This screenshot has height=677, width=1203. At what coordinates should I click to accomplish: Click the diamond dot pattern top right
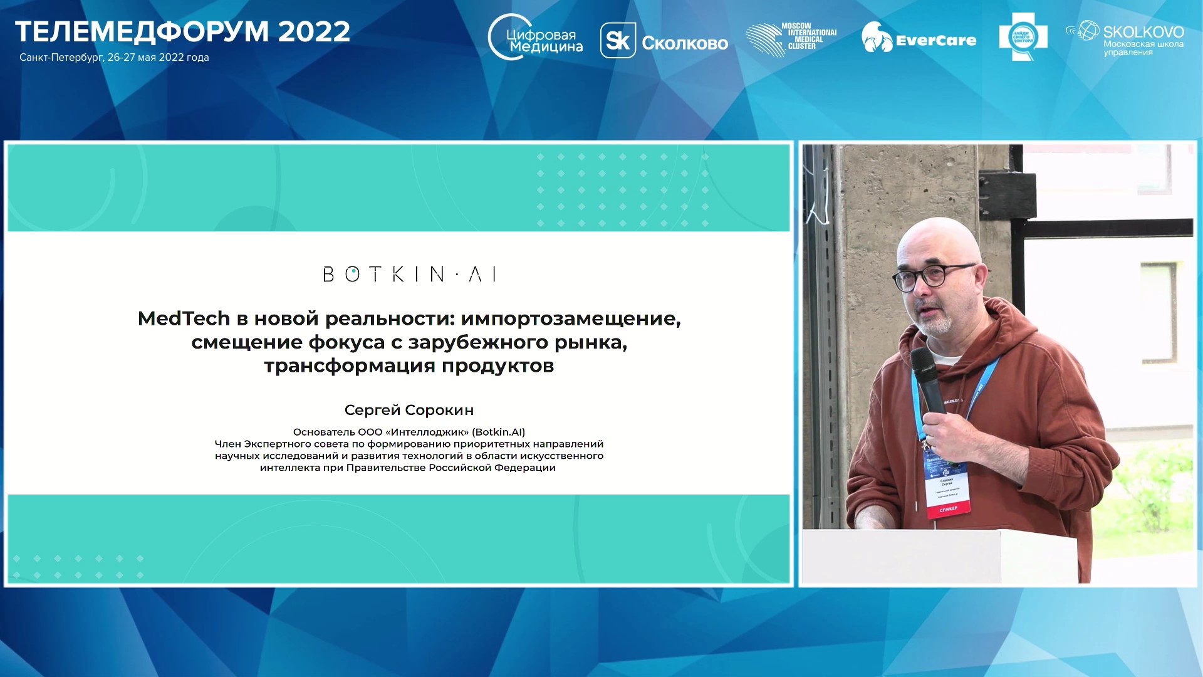622,190
